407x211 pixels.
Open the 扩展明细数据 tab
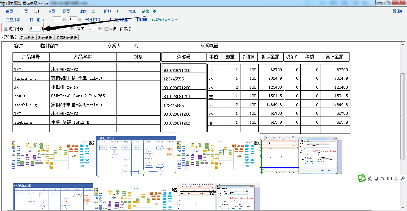[67, 38]
